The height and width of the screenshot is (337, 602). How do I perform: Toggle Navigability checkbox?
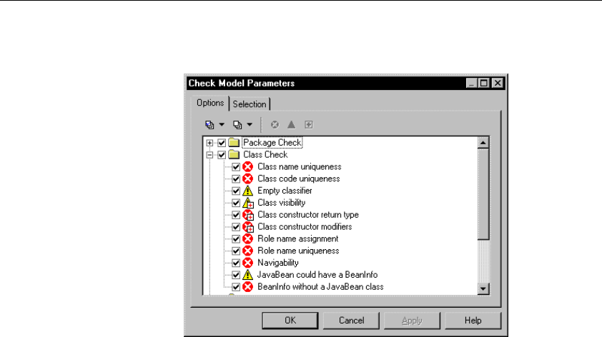[x=236, y=263]
